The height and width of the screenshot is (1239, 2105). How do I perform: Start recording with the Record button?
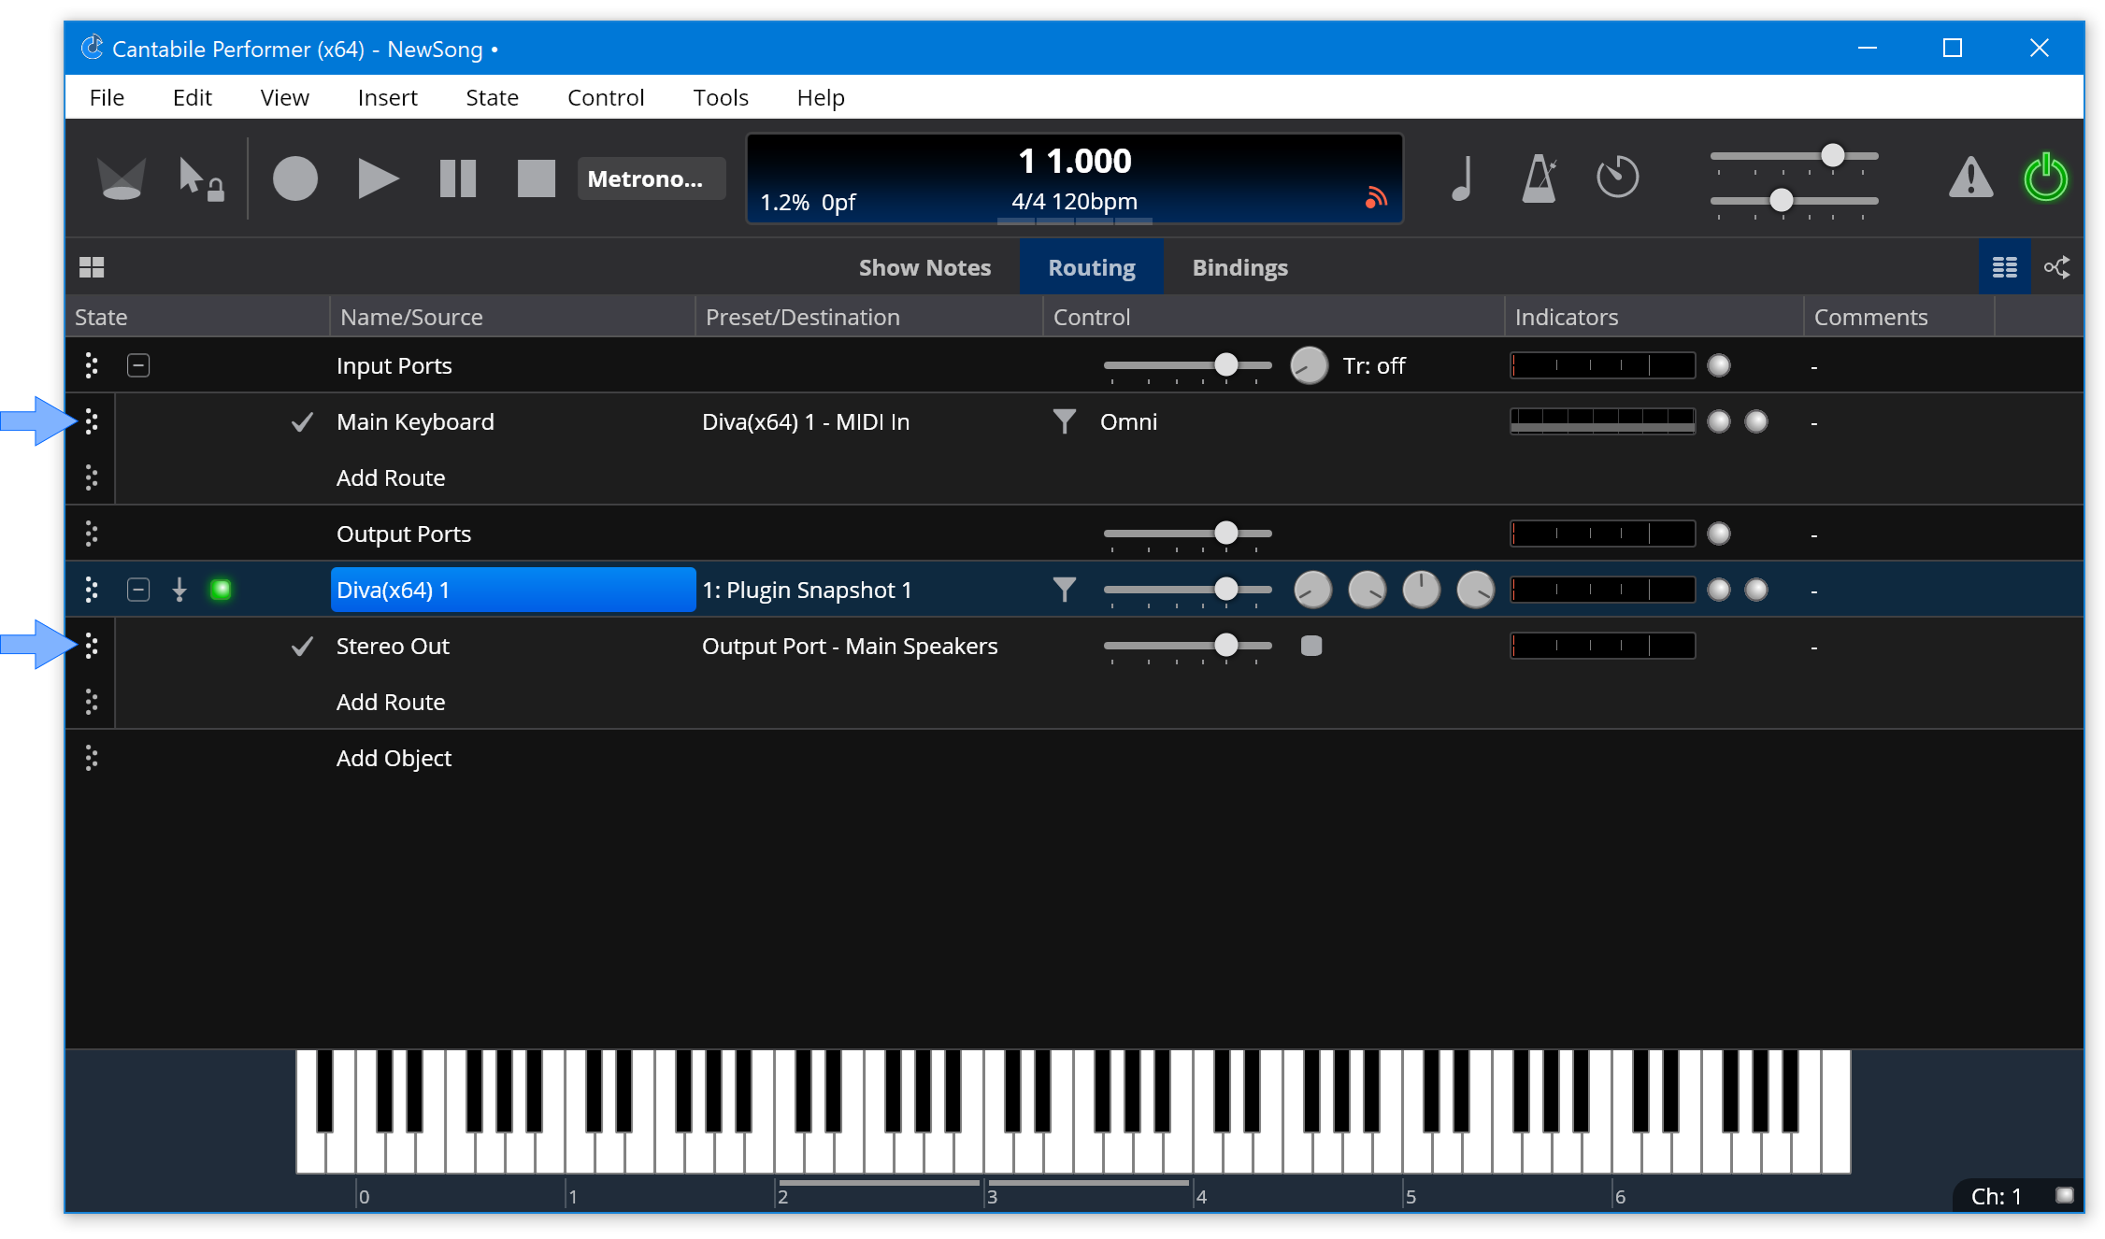pos(295,178)
